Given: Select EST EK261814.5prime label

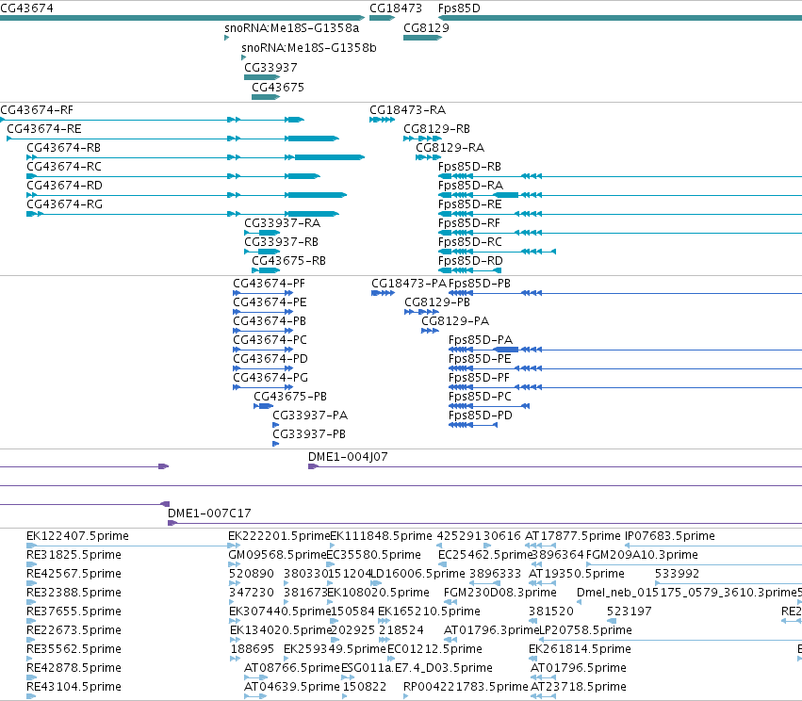Looking at the screenshot, I should coord(580,649).
